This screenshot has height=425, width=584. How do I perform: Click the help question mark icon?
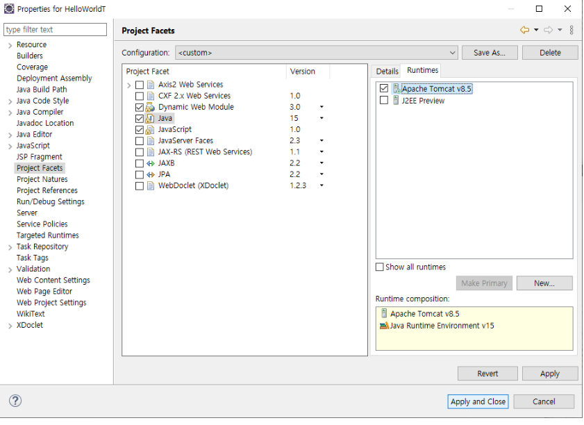pos(15,401)
